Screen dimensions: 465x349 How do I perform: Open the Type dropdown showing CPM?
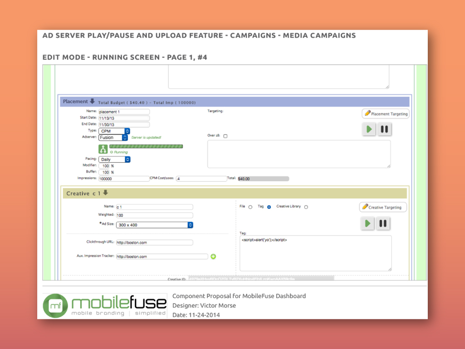114,131
